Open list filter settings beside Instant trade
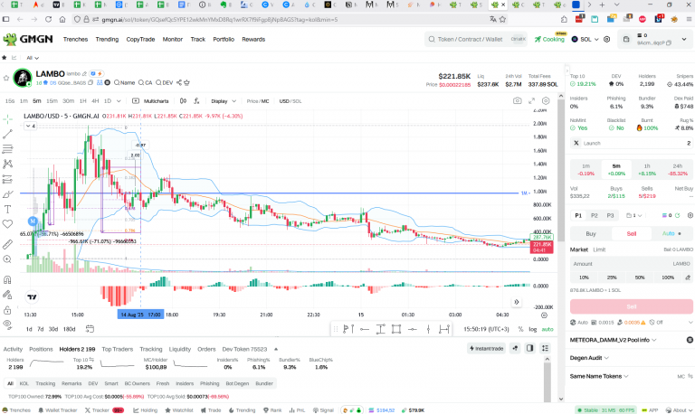This screenshot has height=414, width=695. coord(545,349)
